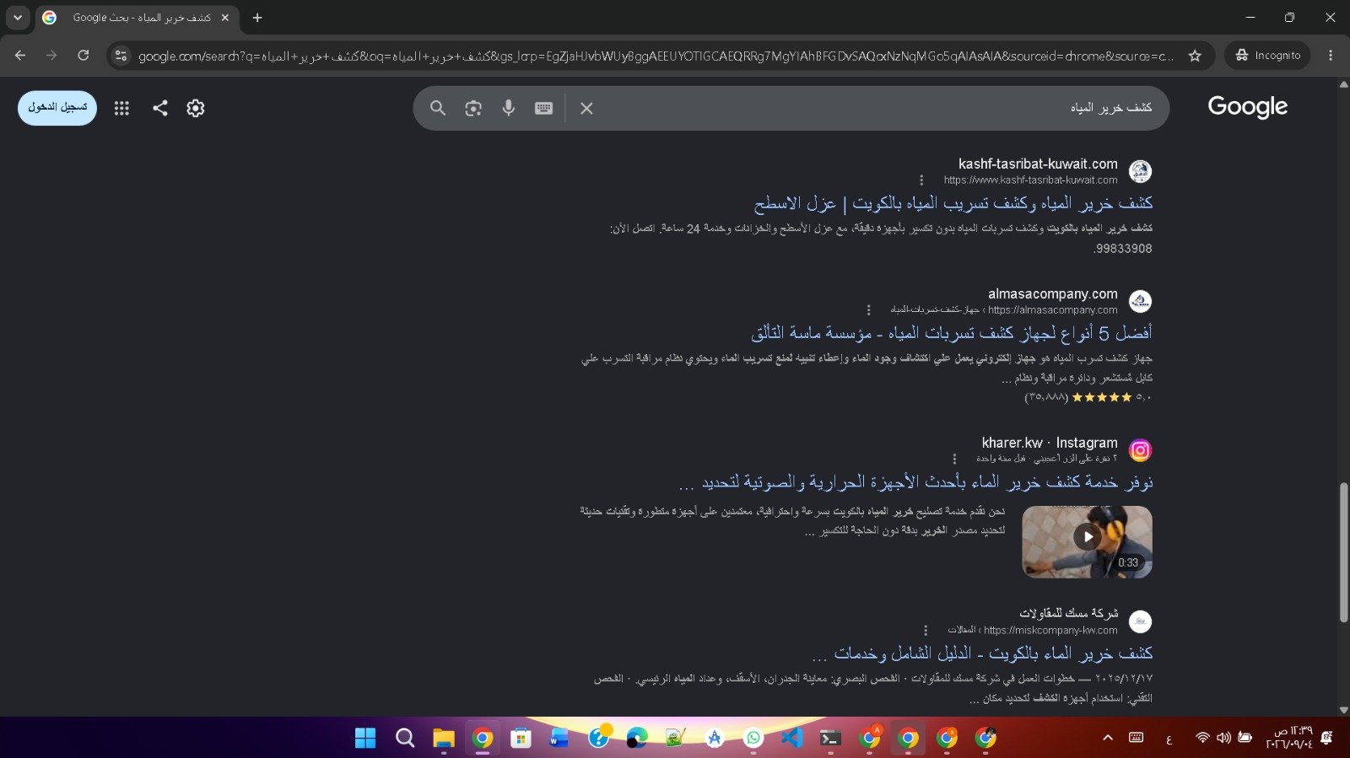Image resolution: width=1350 pixels, height=758 pixels.
Task: Expand the tab search dropdown arrow
Action: pyautogui.click(x=18, y=18)
